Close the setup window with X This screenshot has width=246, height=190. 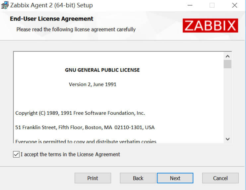pyautogui.click(x=234, y=5)
